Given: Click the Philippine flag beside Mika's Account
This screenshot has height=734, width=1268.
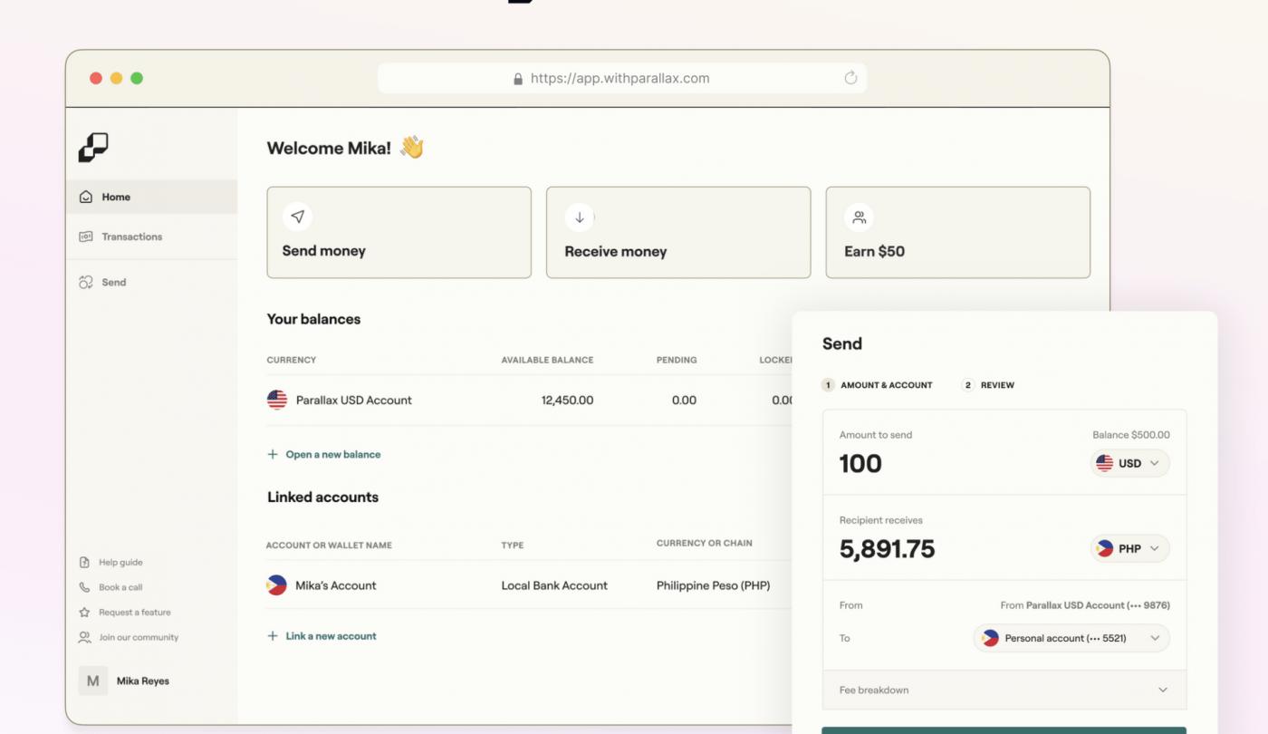Looking at the screenshot, I should 276,585.
